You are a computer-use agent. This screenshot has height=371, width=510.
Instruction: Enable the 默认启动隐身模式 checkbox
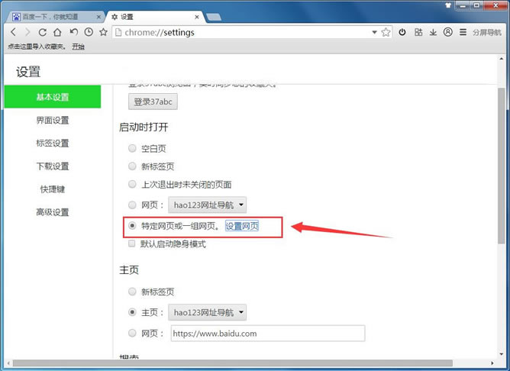coord(133,244)
